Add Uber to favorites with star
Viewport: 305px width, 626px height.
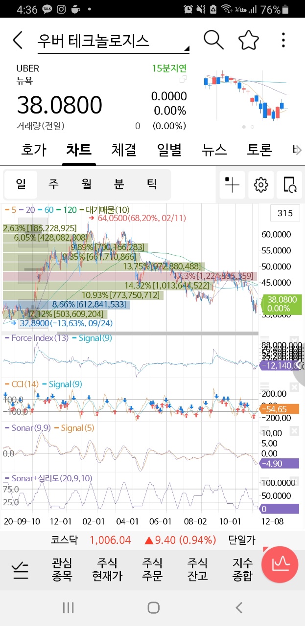pyautogui.click(x=249, y=40)
